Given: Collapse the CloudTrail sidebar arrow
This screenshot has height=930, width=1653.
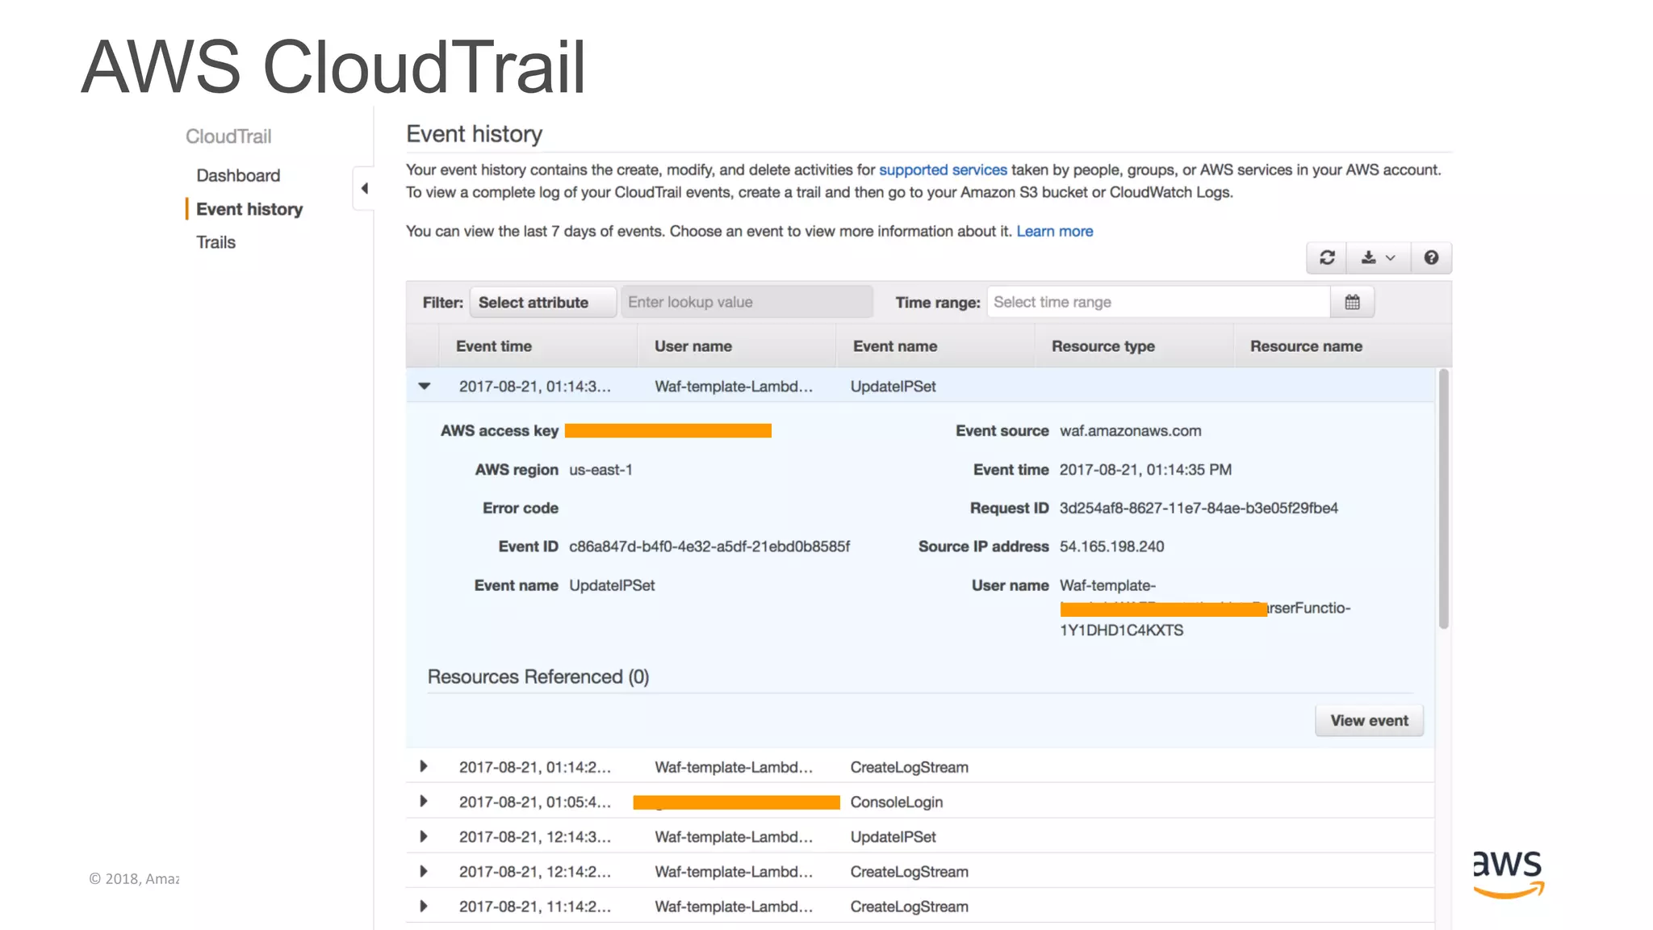Looking at the screenshot, I should point(364,188).
